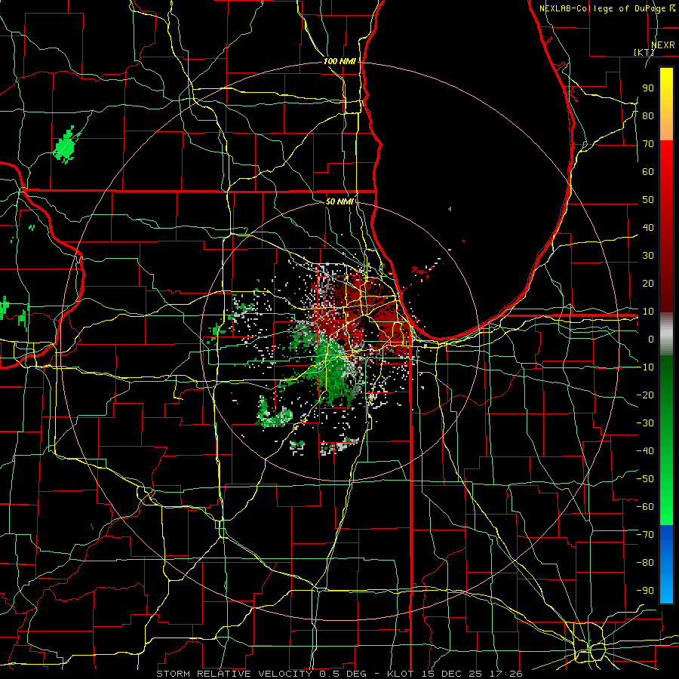Screen dimensions: 679x679
Task: Select the -70 value on the velocity scale
Action: pyautogui.click(x=645, y=534)
